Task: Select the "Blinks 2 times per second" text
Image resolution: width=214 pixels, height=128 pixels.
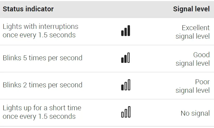Action: (x=43, y=85)
